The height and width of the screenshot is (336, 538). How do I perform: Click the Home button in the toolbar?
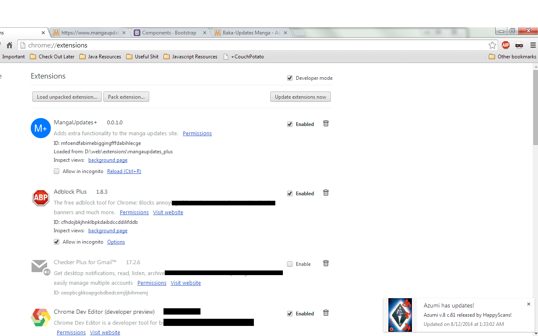coord(9,45)
